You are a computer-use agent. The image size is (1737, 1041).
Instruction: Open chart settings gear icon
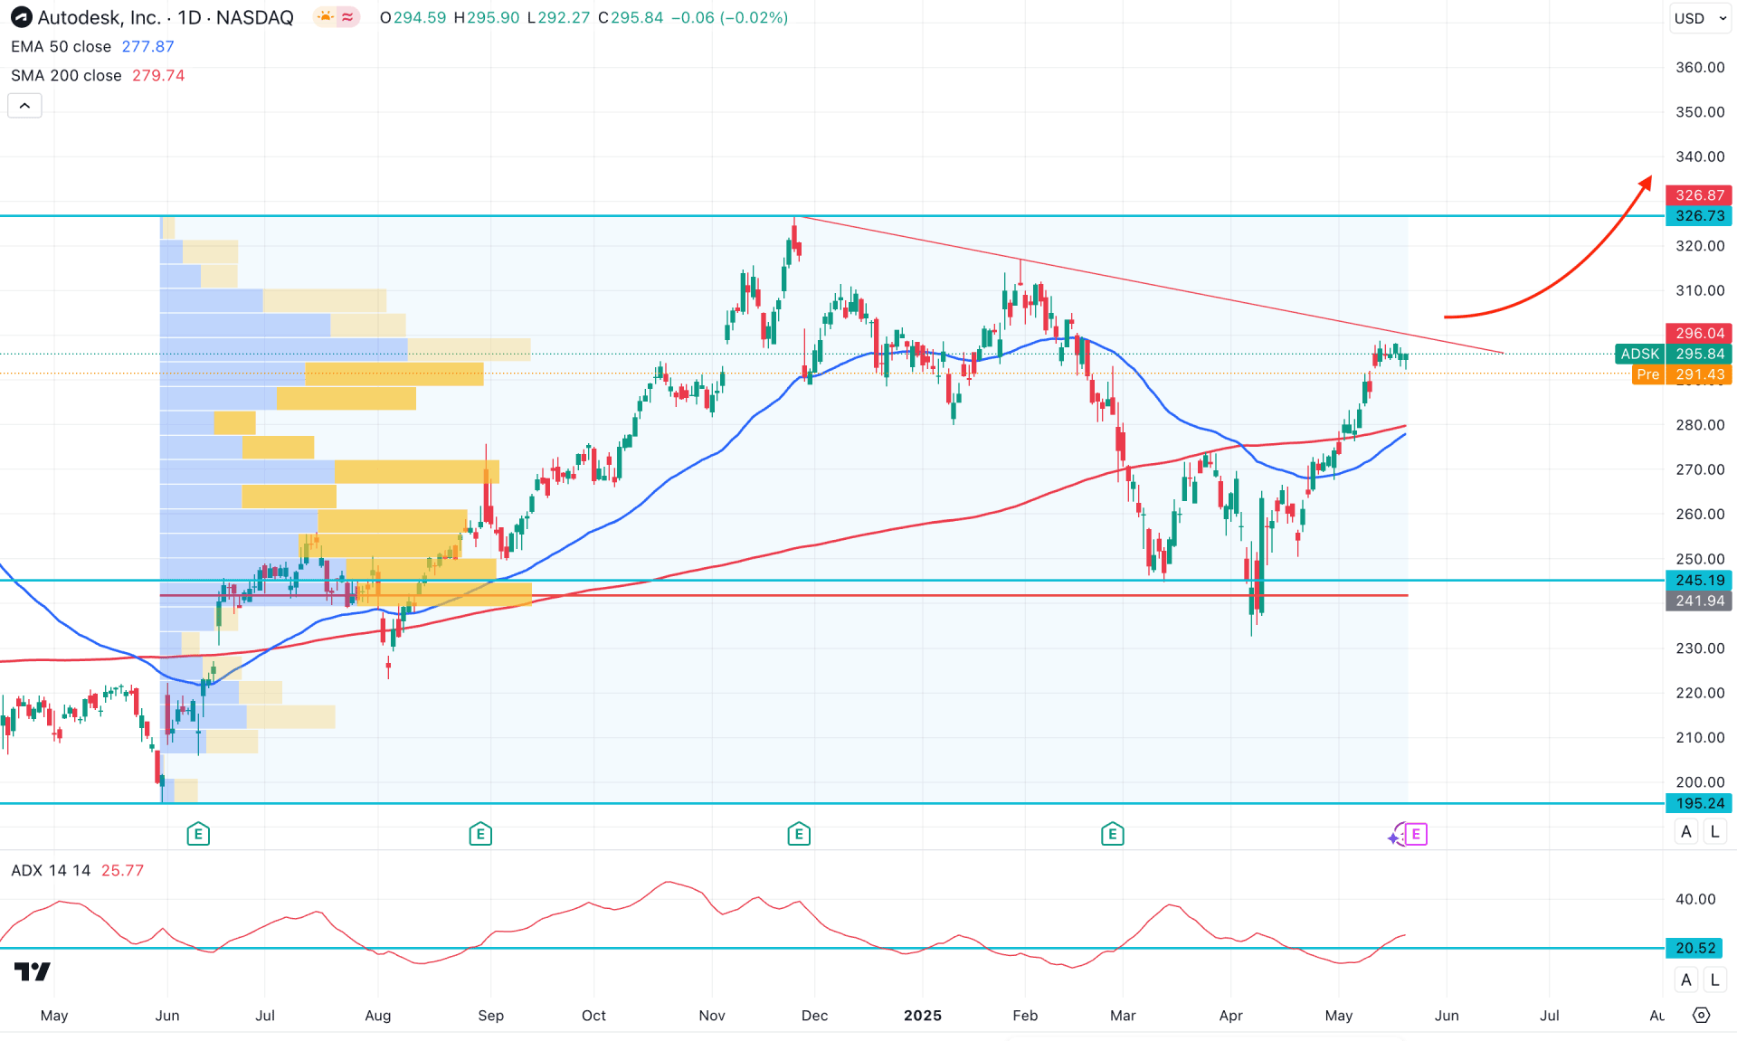point(1702,1016)
